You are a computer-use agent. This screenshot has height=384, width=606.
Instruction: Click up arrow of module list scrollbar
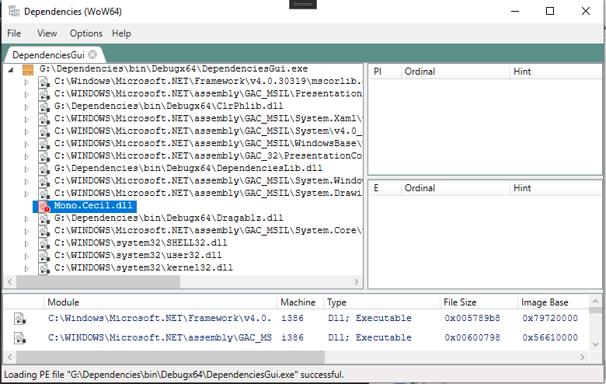pyautogui.click(x=595, y=301)
